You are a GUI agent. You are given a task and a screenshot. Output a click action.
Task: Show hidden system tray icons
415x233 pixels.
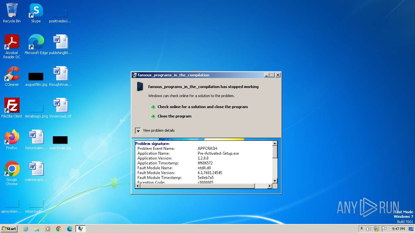[362, 229]
